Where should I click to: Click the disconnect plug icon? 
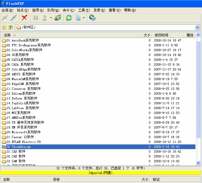(x=14, y=18)
